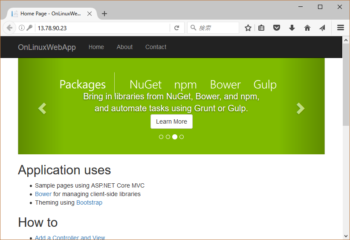Go to browser home page icon
The width and height of the screenshot is (350, 240).
tap(307, 28)
